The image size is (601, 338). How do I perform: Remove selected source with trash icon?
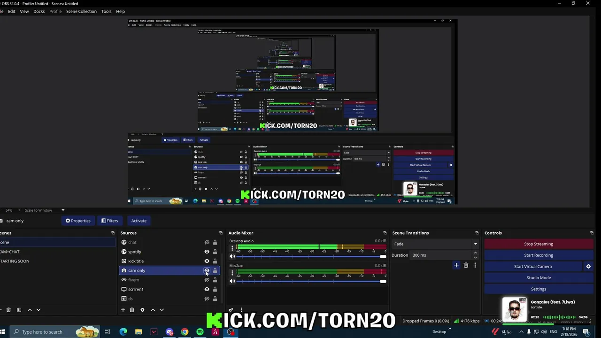[132, 310]
